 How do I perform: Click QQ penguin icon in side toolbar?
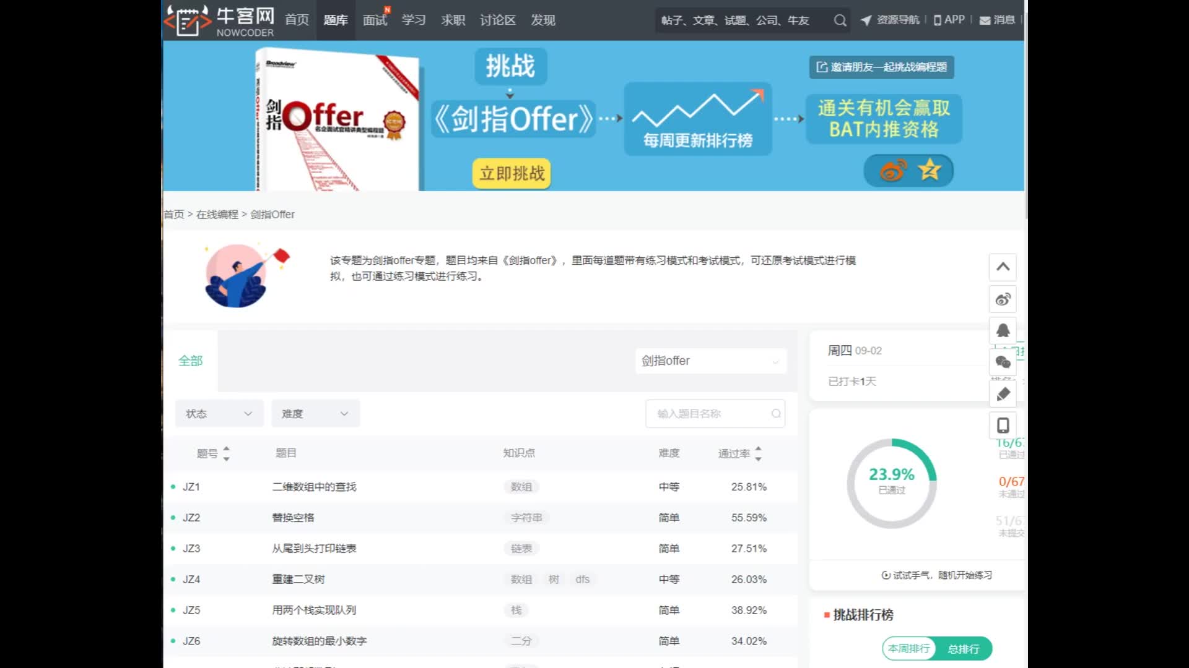pyautogui.click(x=1003, y=331)
